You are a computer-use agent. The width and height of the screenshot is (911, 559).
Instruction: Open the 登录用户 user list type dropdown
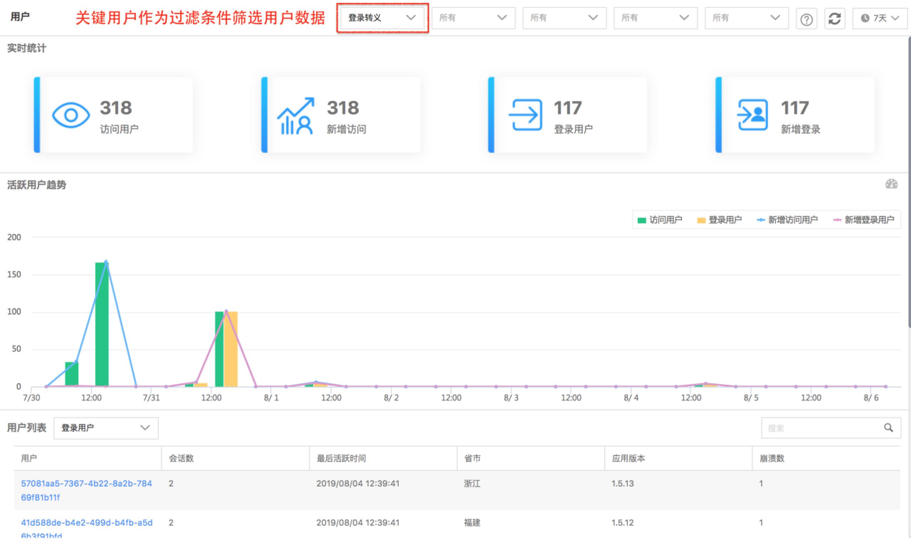[106, 428]
